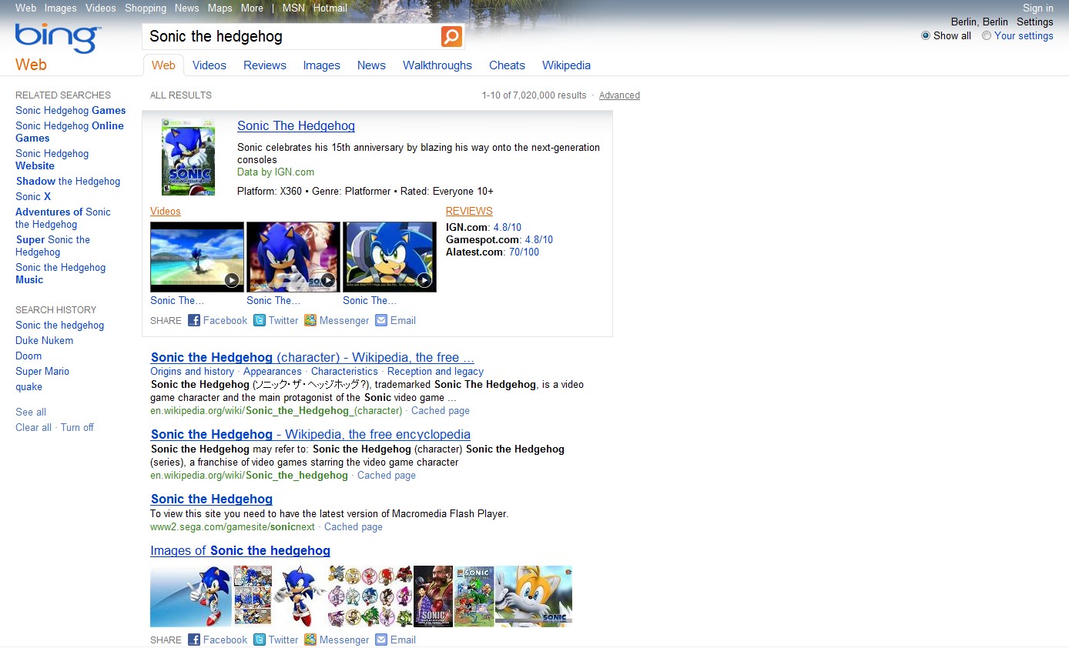1069x648 pixels.
Task: Share the Sonic result via Twitter icon
Action: click(260, 320)
